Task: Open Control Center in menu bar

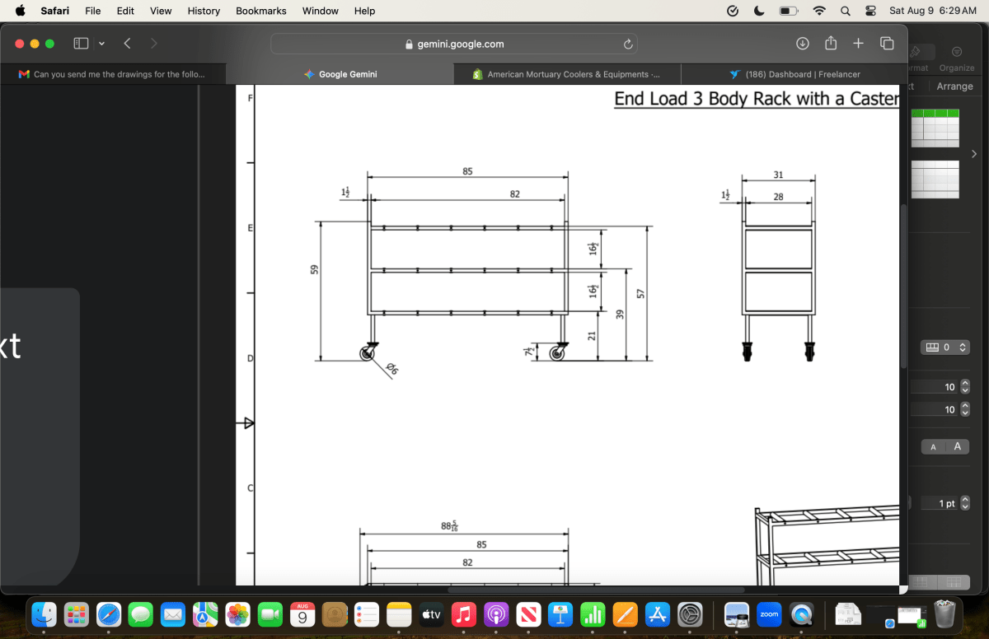Action: click(870, 11)
